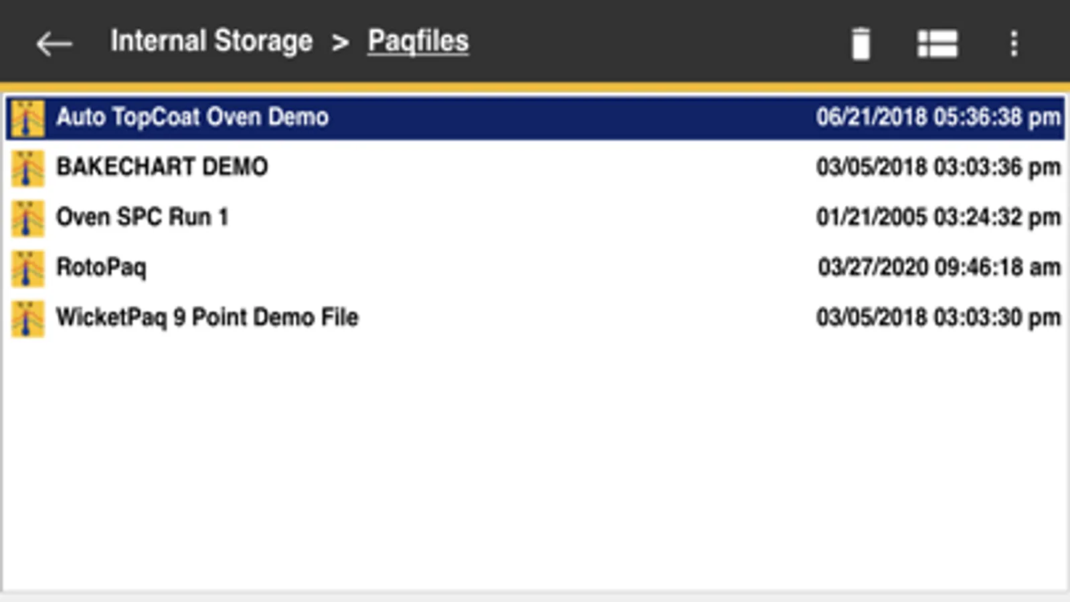Select Oven SPC Run 1 entry

[142, 217]
